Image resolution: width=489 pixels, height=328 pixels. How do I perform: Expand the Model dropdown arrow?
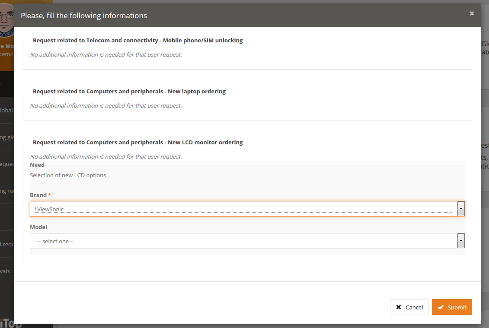click(x=461, y=241)
